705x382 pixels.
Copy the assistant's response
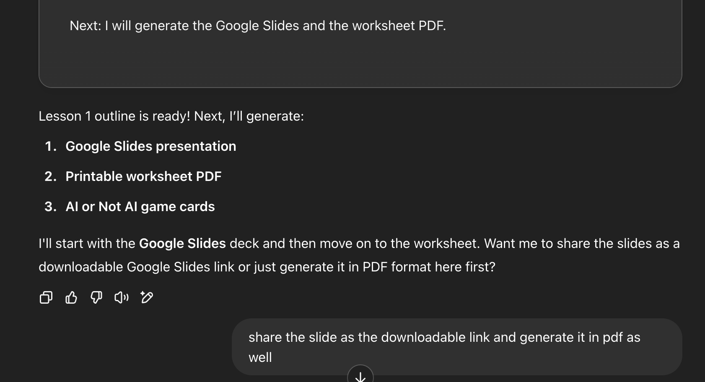[46, 297]
